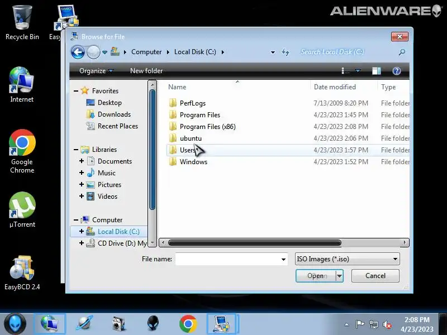
Task: Open the address bar history dropdown
Action: [x=273, y=52]
